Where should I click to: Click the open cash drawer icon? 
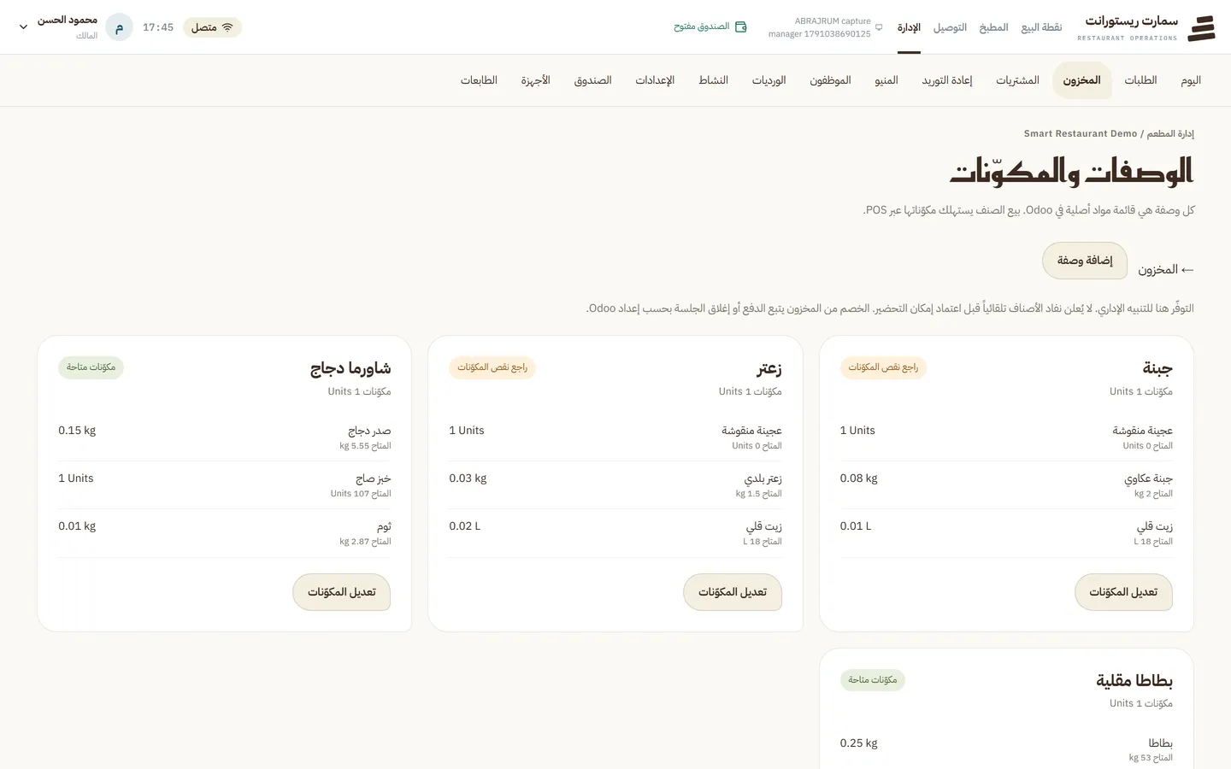coord(741,27)
